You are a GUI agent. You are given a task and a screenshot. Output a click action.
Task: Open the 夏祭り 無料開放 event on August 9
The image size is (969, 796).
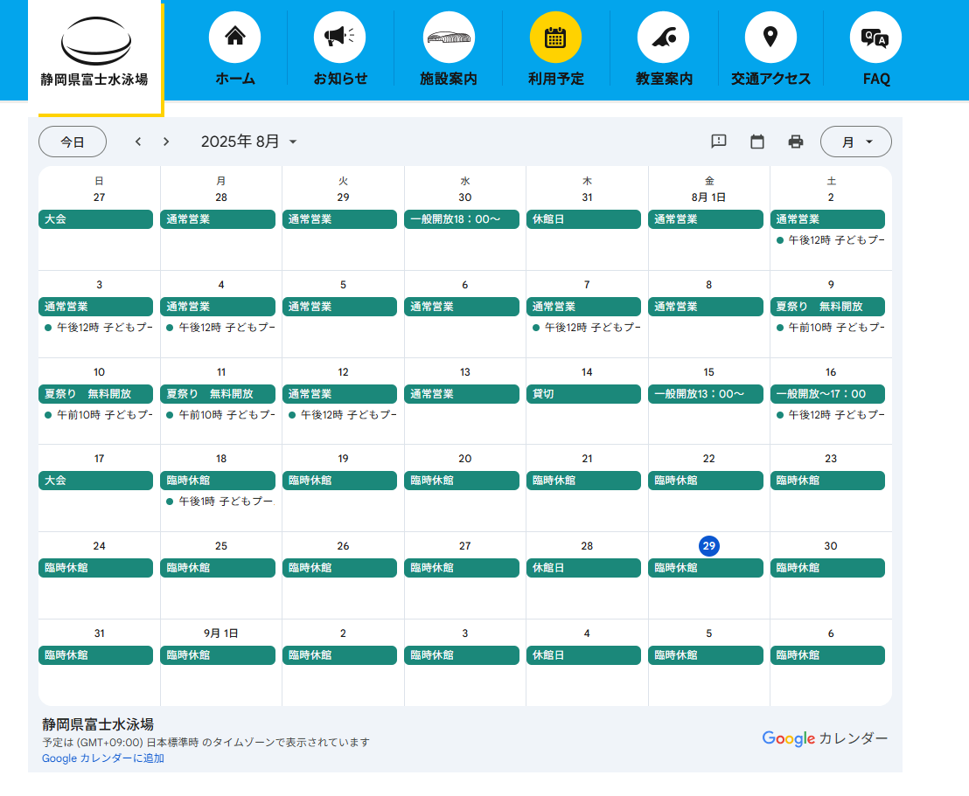[826, 307]
